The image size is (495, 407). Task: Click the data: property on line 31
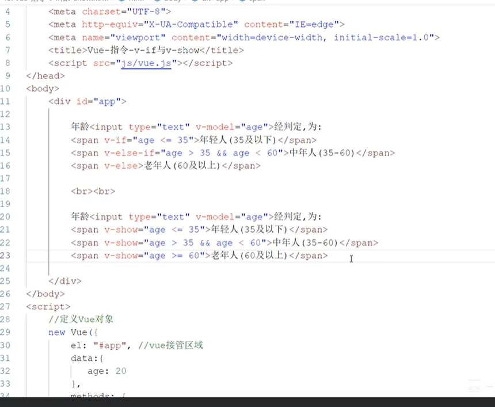[x=85, y=358]
